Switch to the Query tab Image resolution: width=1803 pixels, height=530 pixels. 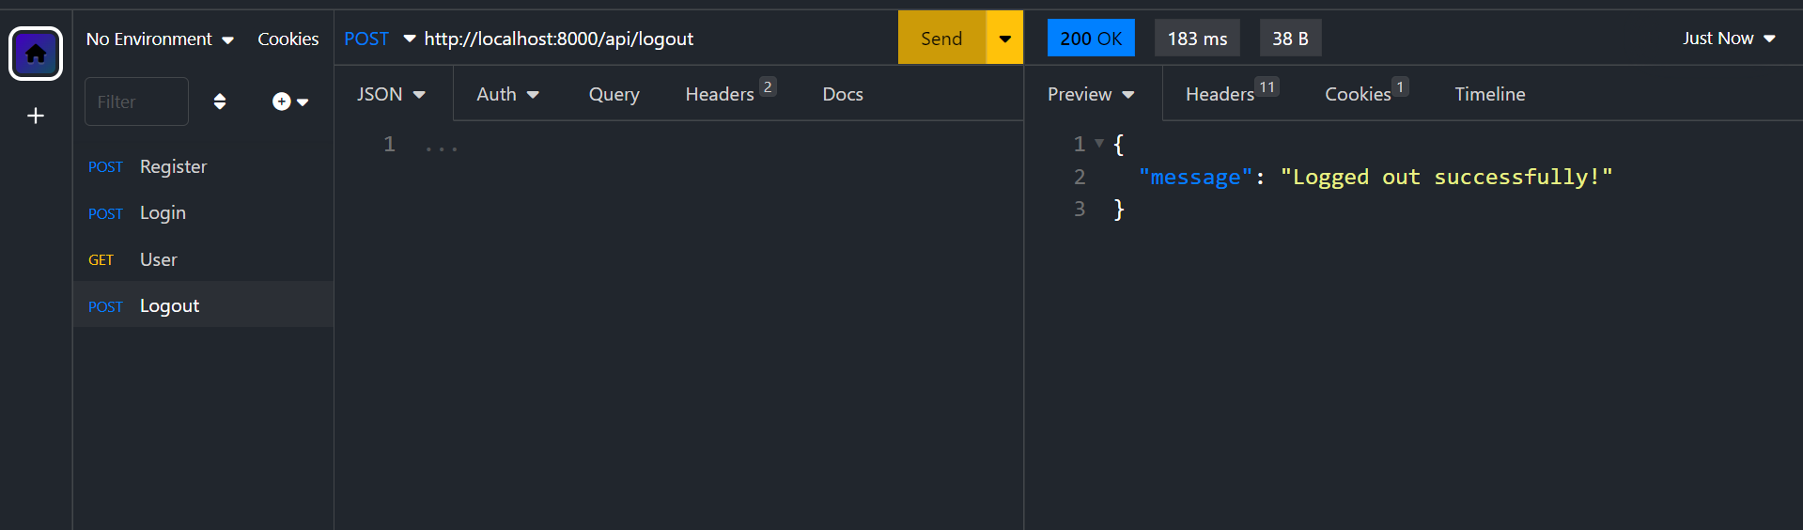614,94
